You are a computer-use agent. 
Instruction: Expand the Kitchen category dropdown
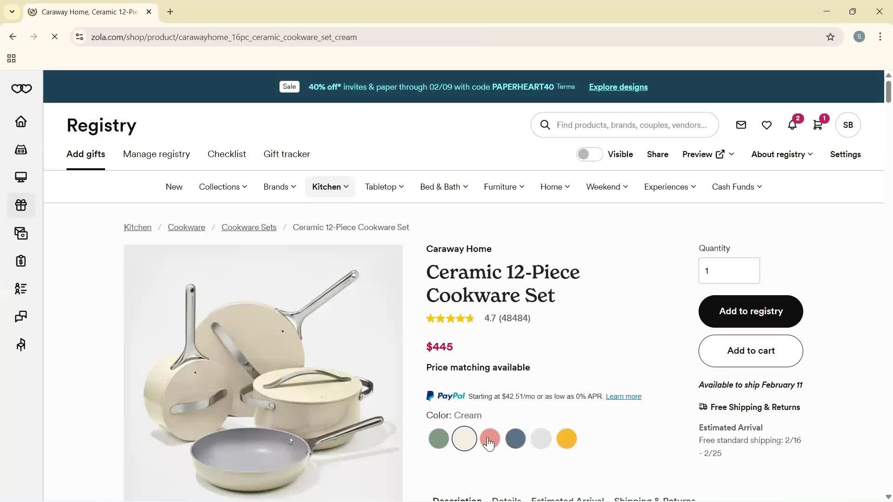point(330,187)
